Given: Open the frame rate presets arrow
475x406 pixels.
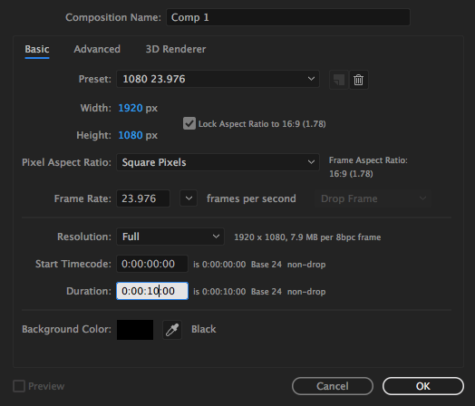Looking at the screenshot, I should point(189,198).
